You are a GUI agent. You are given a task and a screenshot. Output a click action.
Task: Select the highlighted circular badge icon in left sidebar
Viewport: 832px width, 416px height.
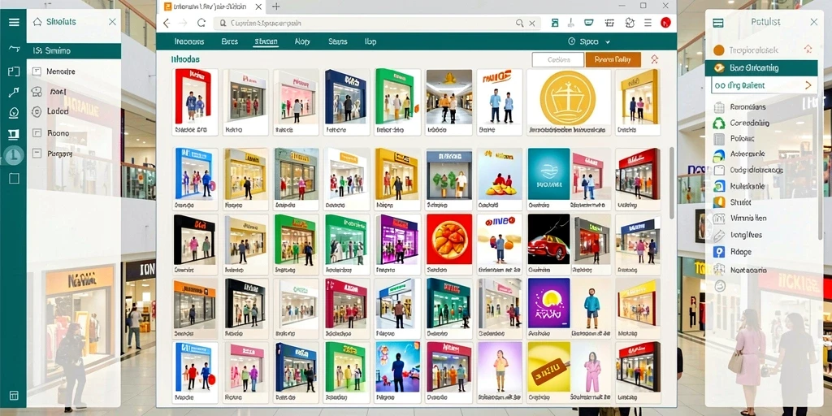pyautogui.click(x=14, y=155)
